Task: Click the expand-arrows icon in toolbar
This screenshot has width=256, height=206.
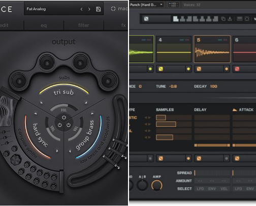Action: click(x=247, y=19)
